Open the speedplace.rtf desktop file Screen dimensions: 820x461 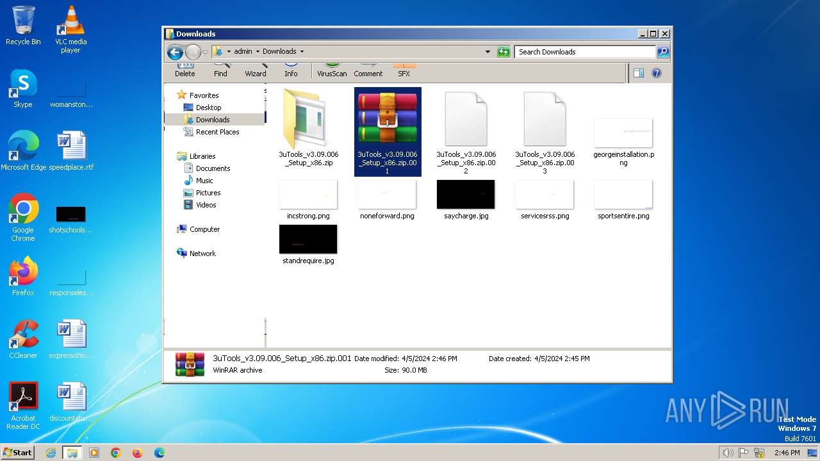click(x=71, y=151)
